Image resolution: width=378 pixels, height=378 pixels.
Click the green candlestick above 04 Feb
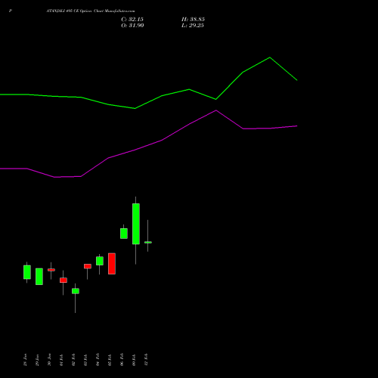click(100, 261)
